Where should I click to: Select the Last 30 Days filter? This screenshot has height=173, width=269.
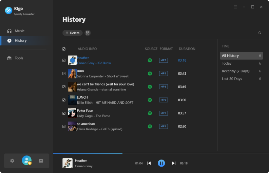241,79
